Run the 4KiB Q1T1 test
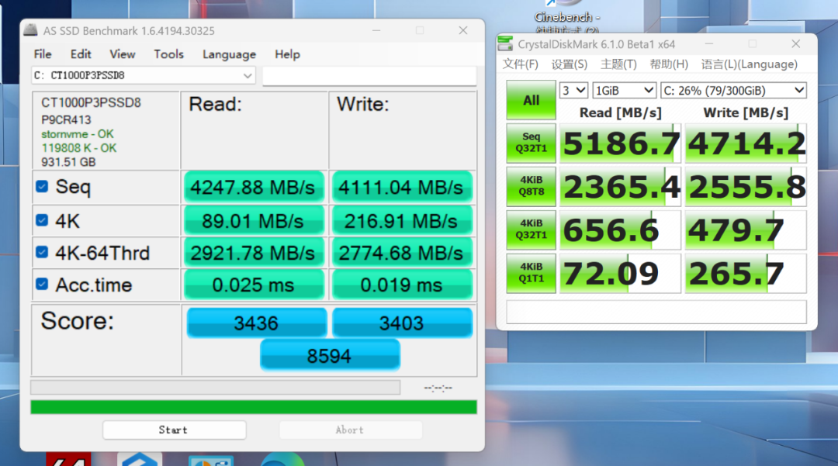This screenshot has height=466, width=838. (x=531, y=273)
